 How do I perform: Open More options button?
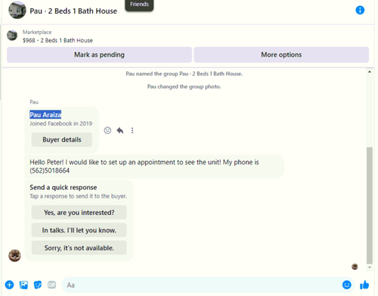tap(281, 55)
